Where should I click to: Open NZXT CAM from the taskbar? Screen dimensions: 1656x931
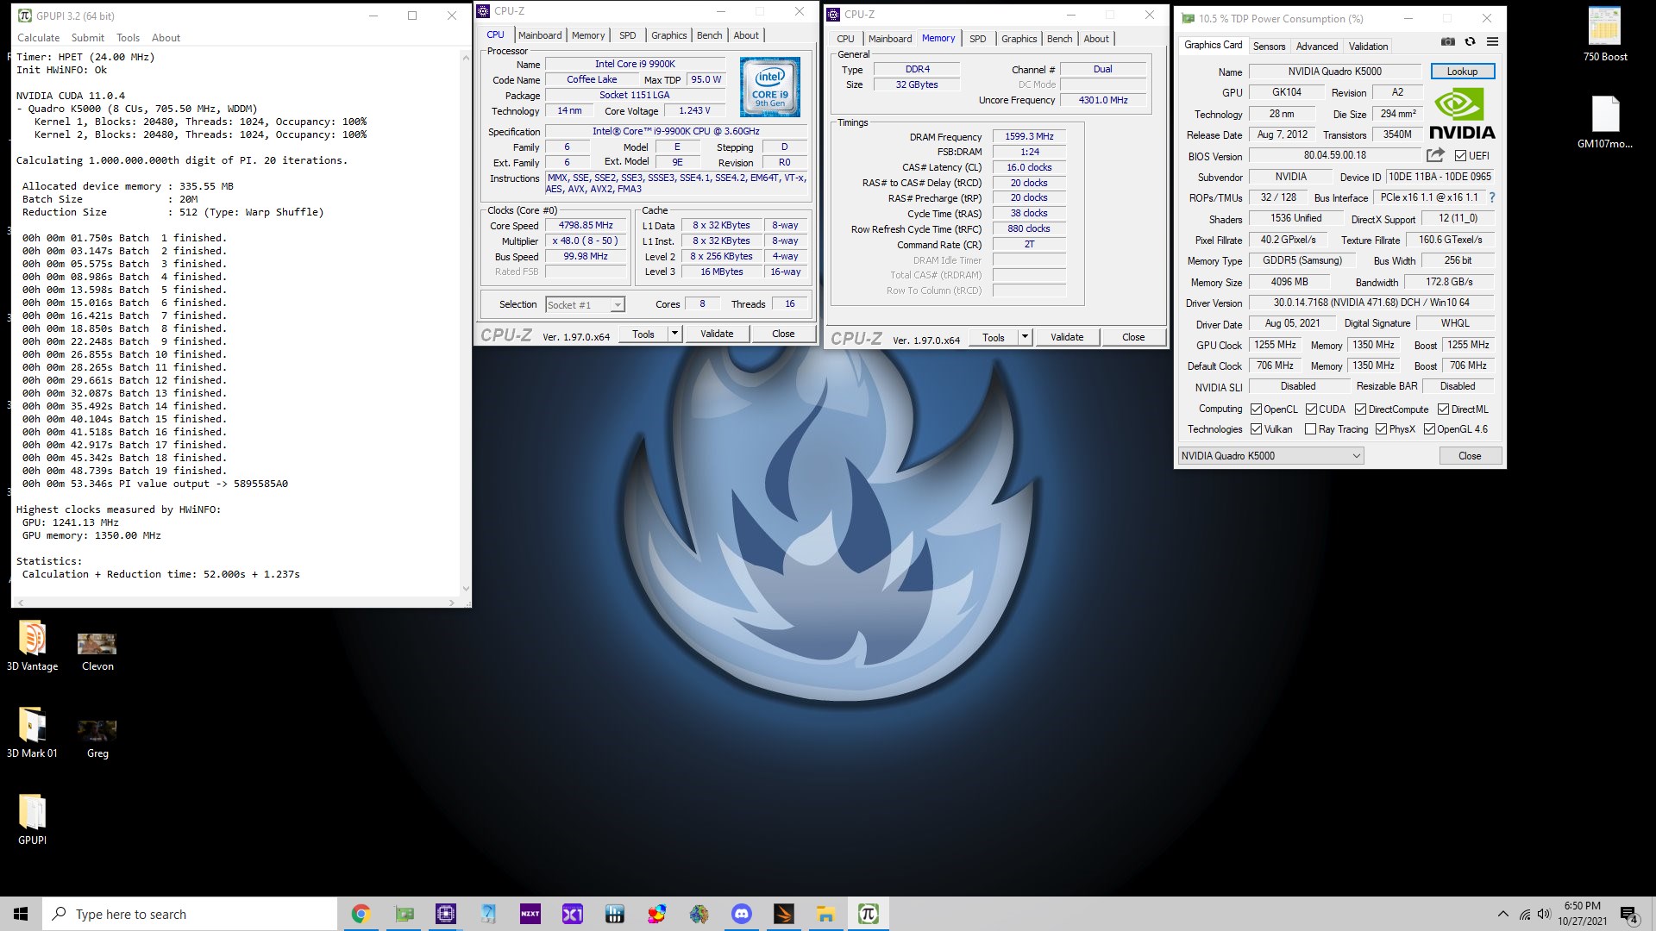530,914
